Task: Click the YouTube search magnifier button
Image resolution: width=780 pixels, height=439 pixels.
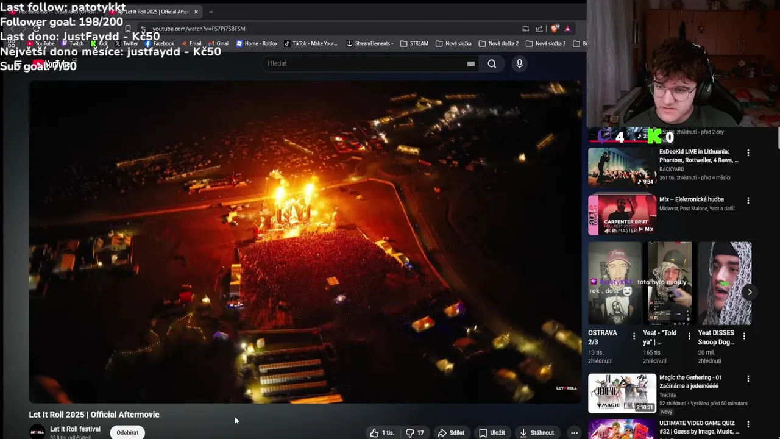Action: [x=492, y=63]
